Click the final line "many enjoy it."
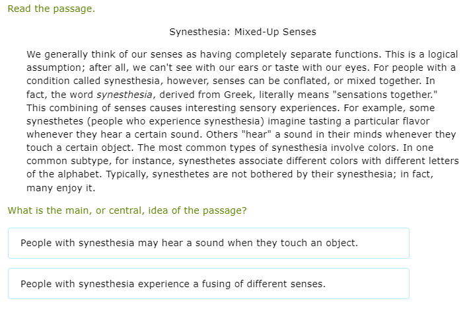This screenshot has height=311, width=465. [61, 188]
